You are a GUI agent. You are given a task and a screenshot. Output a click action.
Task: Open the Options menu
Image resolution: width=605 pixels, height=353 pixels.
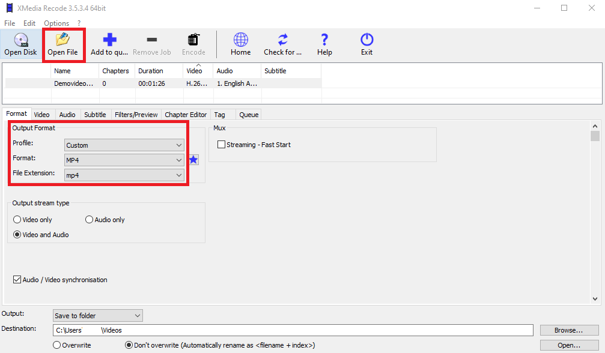coord(56,23)
